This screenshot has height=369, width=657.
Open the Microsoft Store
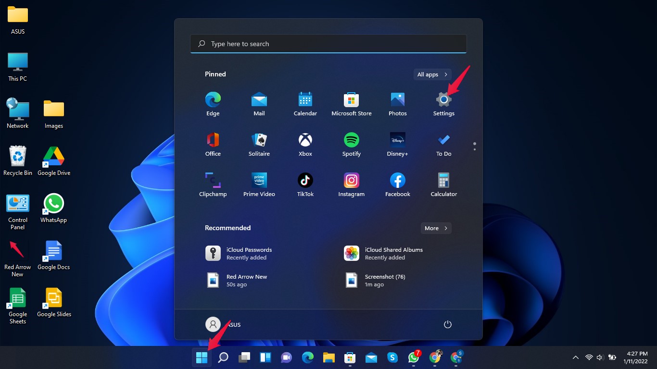352,103
